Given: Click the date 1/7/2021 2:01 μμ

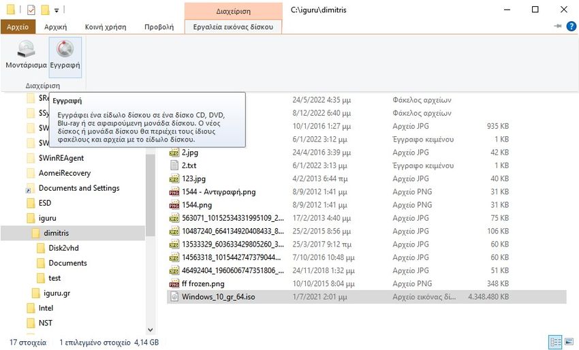Looking at the screenshot, I should (x=319, y=297).
